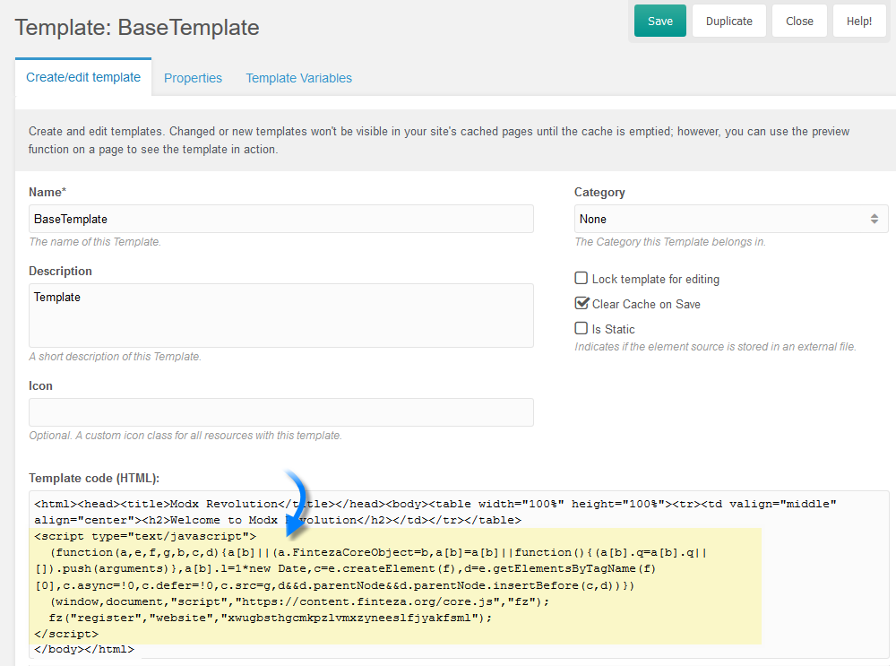Viewport: 896px width, 666px height.
Task: Open the Help! documentation button
Action: click(x=858, y=22)
